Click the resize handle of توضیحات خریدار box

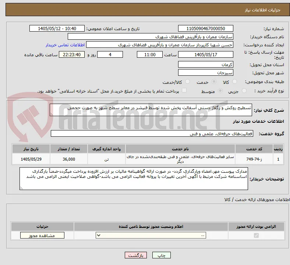point(21,188)
